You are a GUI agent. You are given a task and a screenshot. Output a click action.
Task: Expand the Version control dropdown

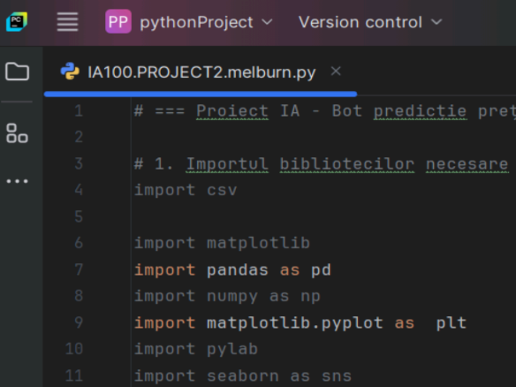pyautogui.click(x=370, y=22)
